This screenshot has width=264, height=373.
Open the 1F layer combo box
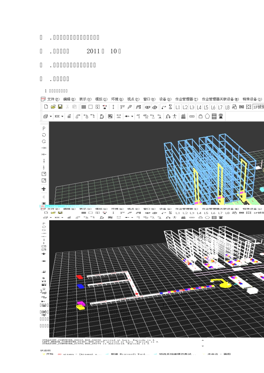click(x=258, y=107)
